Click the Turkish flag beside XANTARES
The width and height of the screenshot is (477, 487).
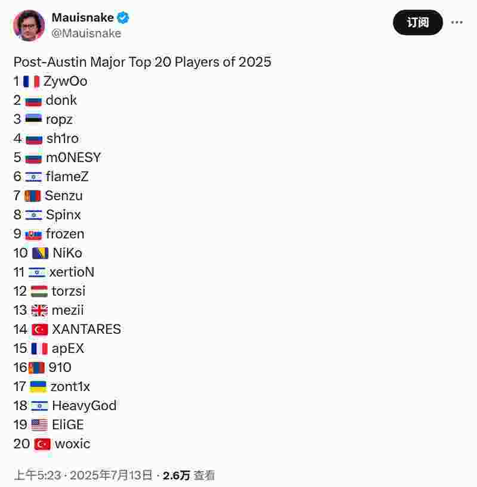(40, 330)
